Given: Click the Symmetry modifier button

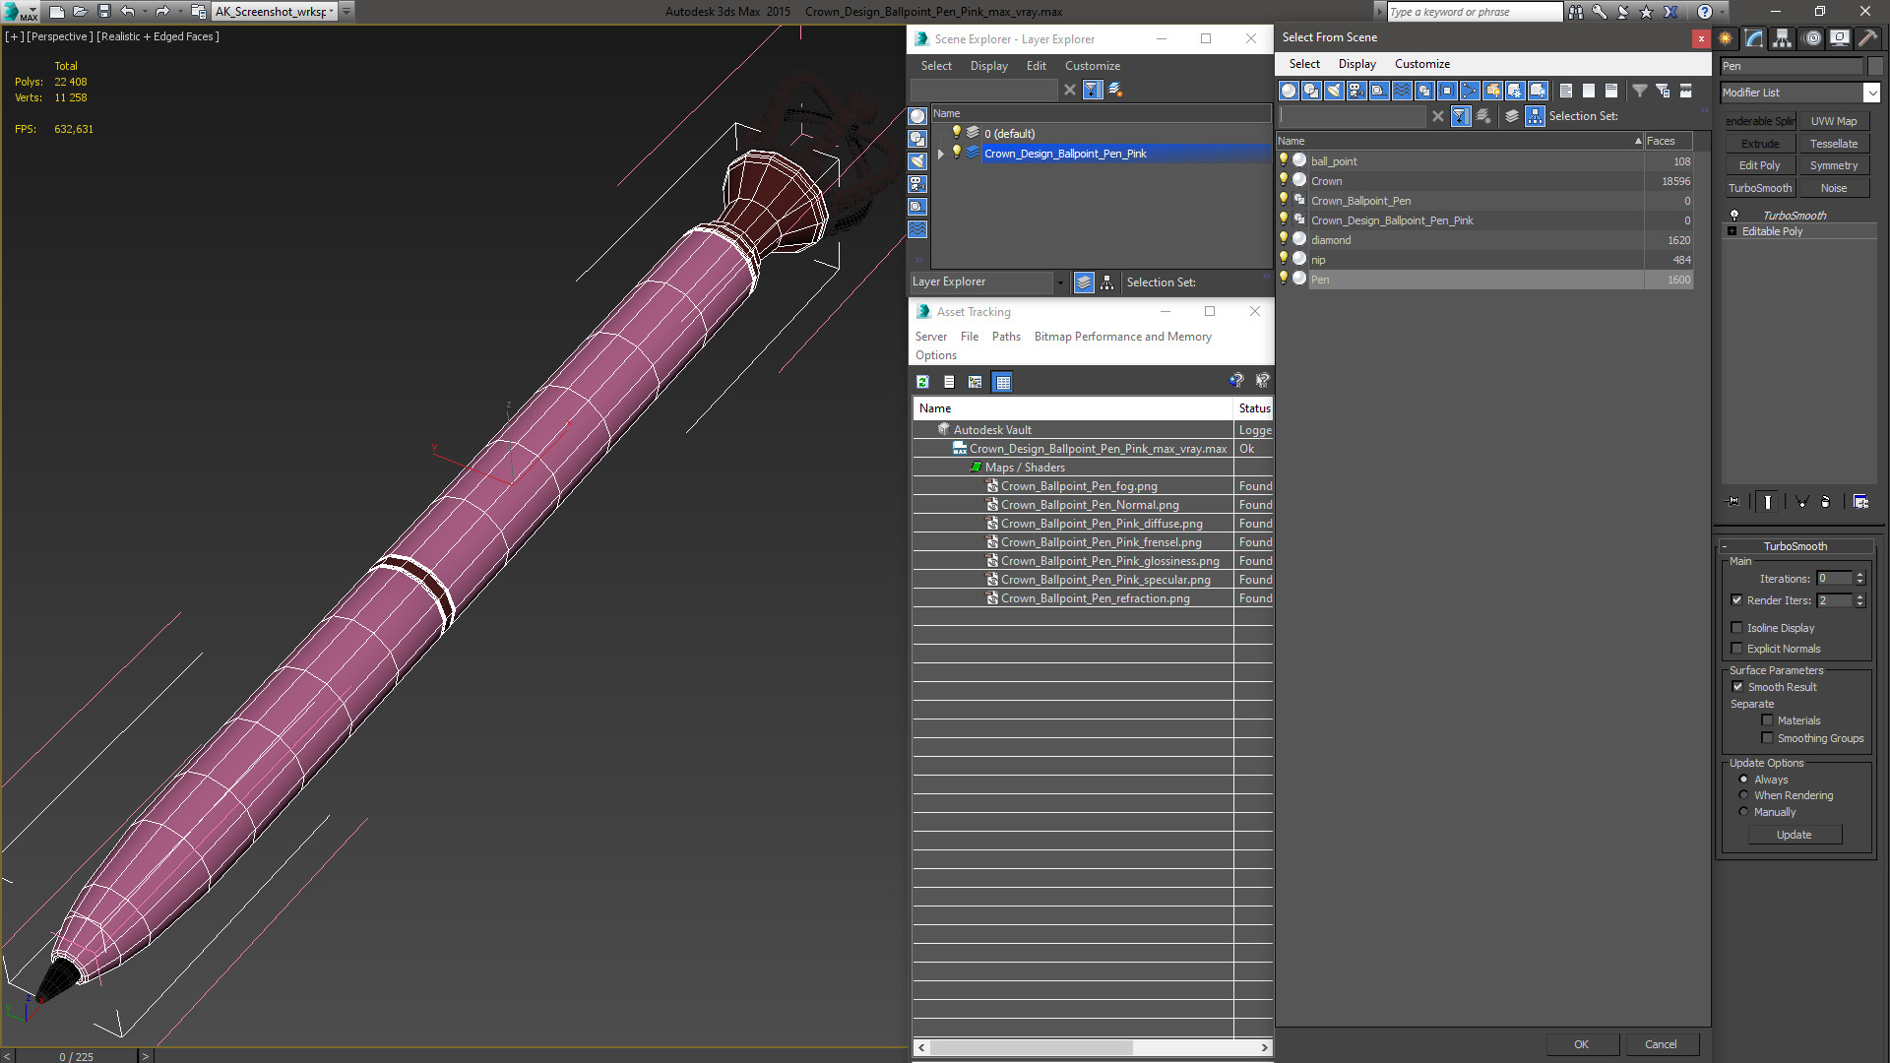Looking at the screenshot, I should point(1833,165).
